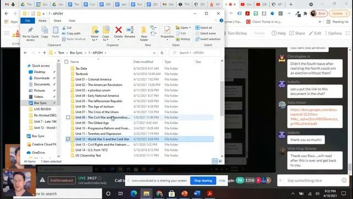Viewport: 353px width, 199px height.
Task: Expand the Delete button dropdown arrow
Action: click(x=119, y=40)
